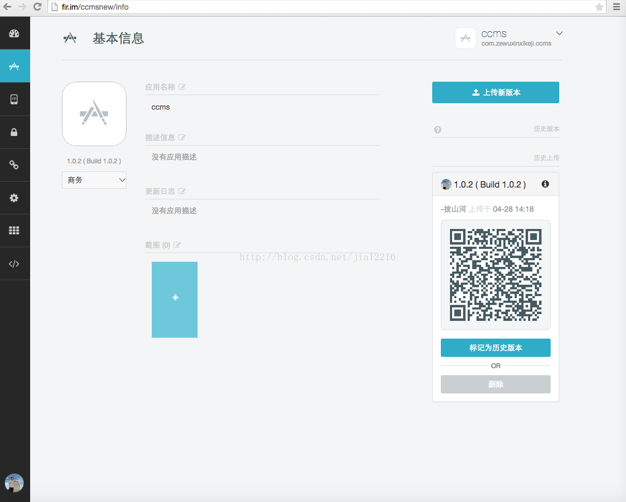
Task: Click 标记为历史版本 button
Action: pos(495,348)
